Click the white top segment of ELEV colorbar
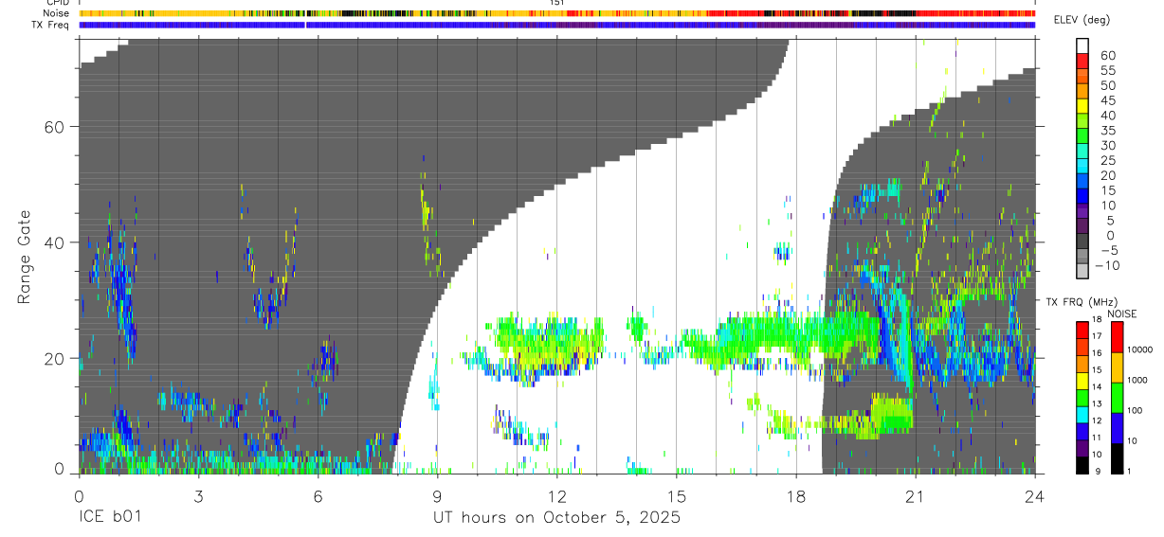 click(1082, 46)
